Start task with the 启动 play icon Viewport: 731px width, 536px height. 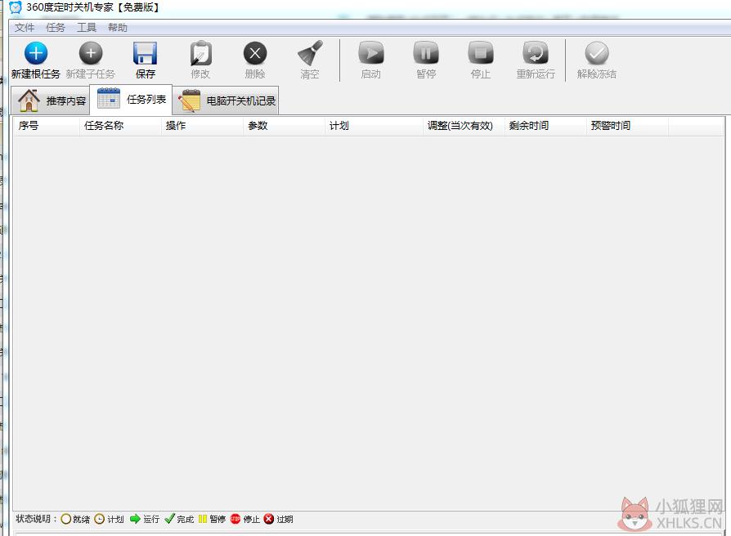pos(371,52)
